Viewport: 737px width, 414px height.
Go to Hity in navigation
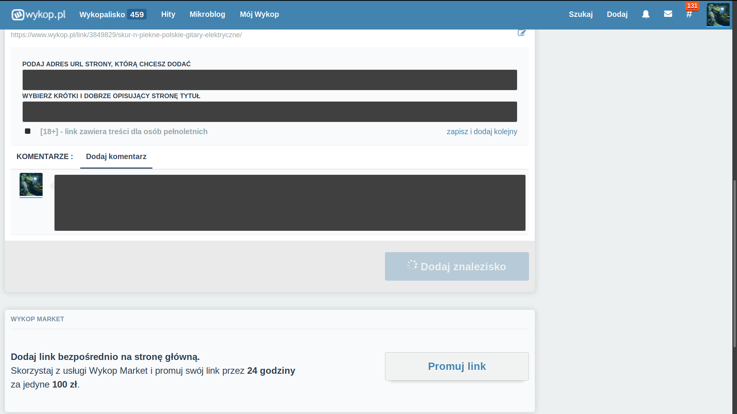click(x=168, y=15)
